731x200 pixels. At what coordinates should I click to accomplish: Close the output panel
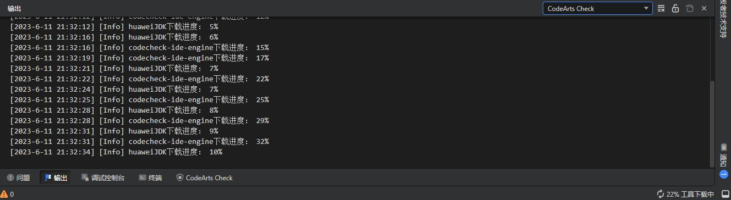[x=704, y=8]
